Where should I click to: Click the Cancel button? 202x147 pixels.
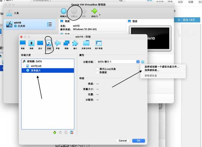(123, 141)
